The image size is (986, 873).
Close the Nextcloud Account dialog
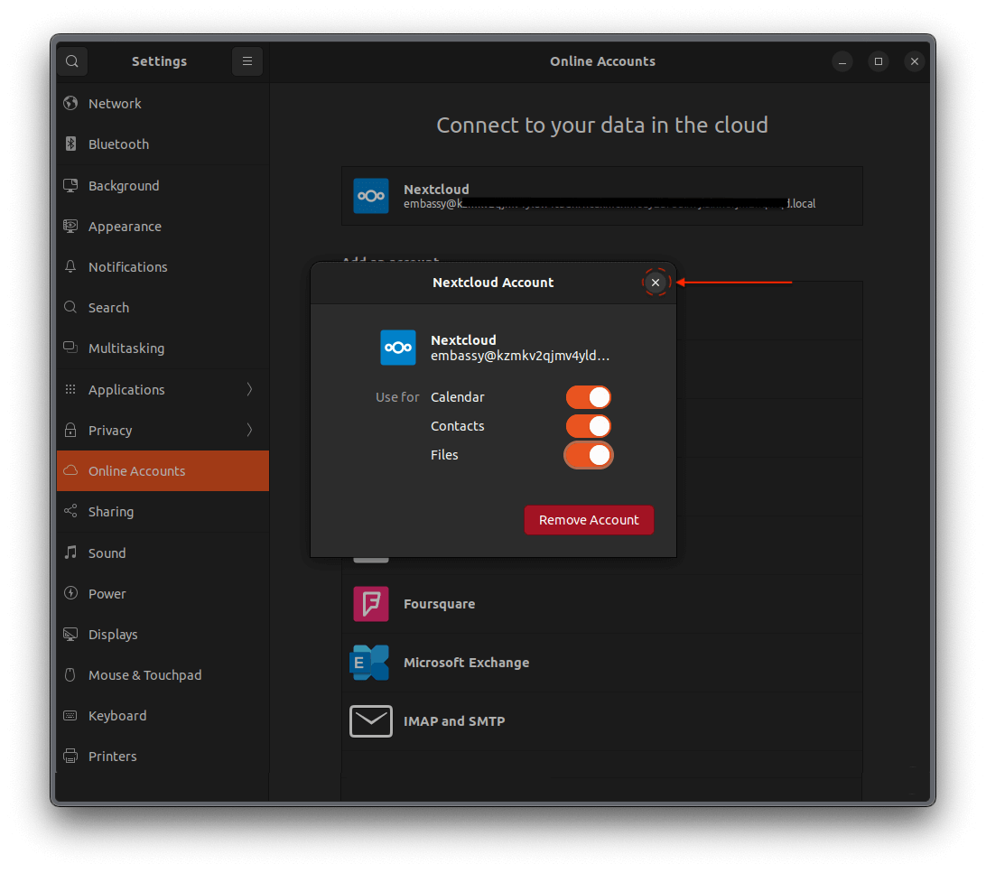click(656, 282)
